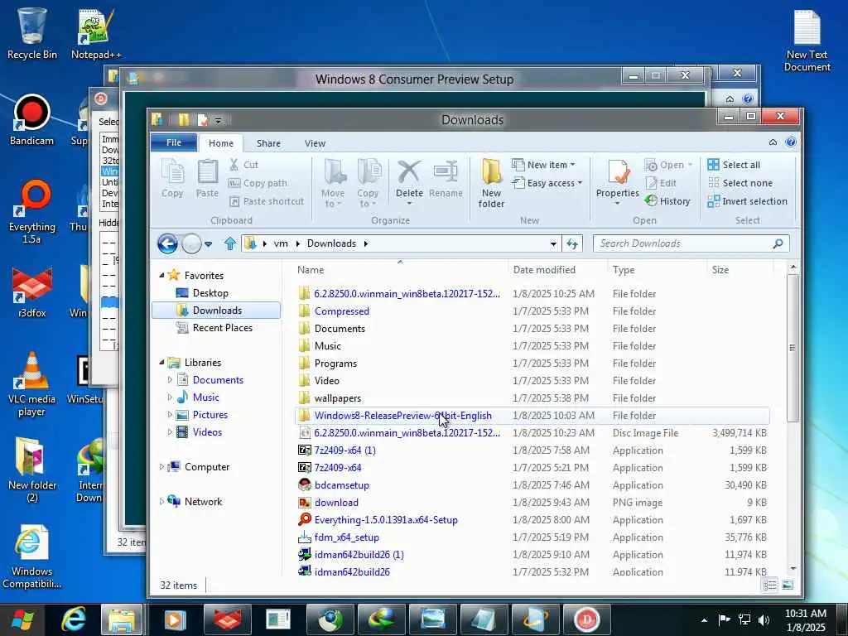This screenshot has height=636, width=848.
Task: Expand the Computer tree node
Action: [161, 467]
